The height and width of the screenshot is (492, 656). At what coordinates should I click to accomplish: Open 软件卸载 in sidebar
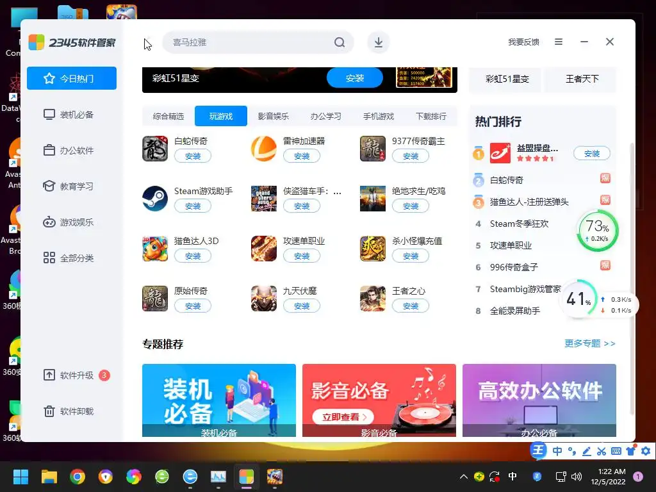pyautogui.click(x=72, y=411)
